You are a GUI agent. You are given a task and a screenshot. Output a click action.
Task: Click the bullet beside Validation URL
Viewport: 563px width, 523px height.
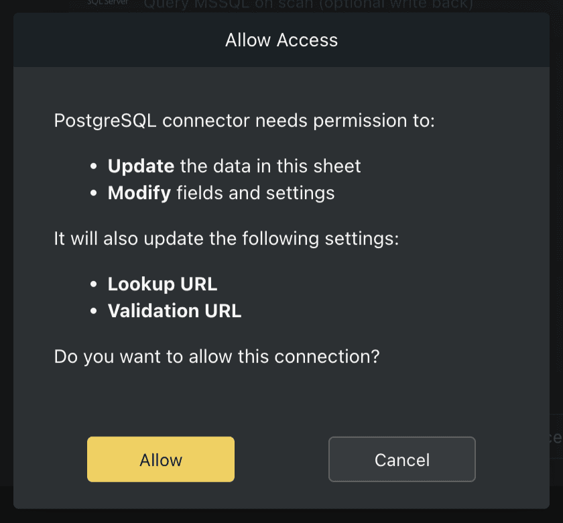point(95,310)
